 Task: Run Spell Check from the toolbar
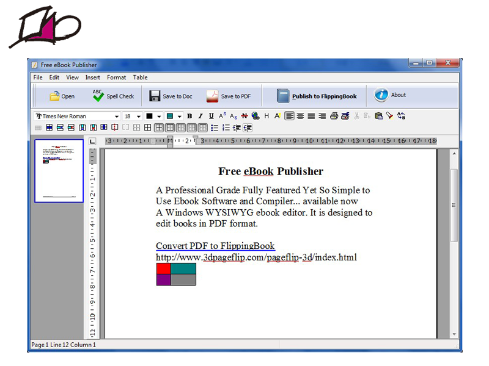114,96
